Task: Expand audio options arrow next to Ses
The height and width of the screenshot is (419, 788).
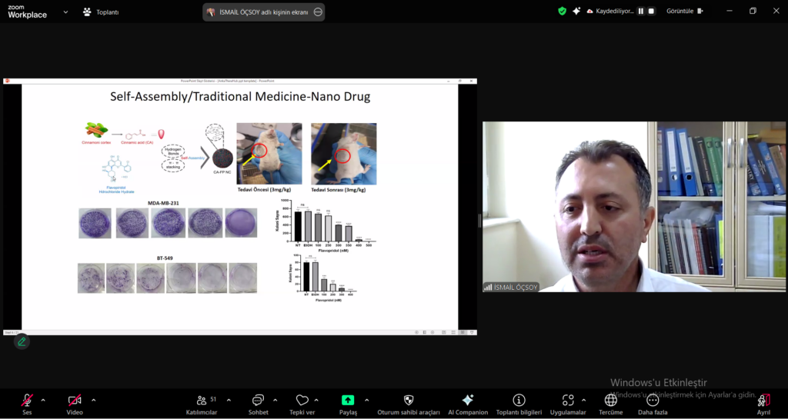Action: (43, 400)
